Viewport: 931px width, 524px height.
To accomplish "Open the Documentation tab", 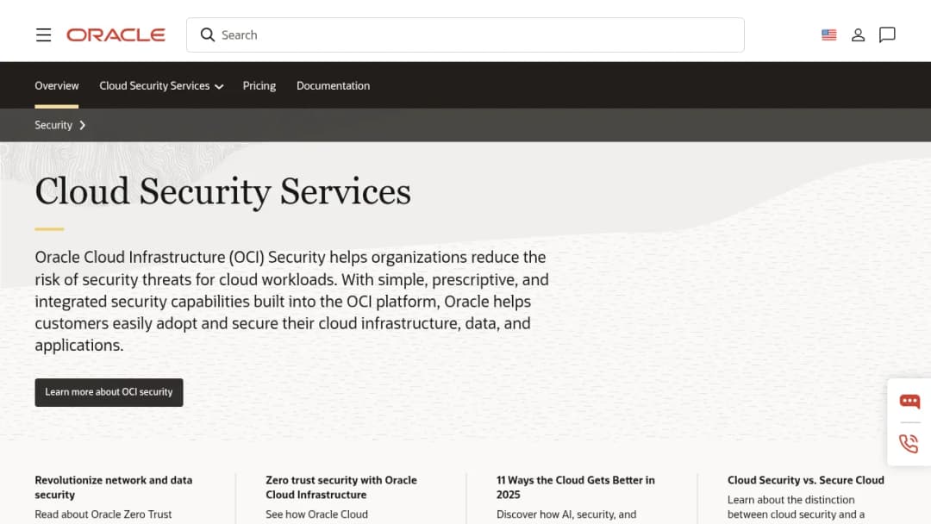I will [333, 85].
